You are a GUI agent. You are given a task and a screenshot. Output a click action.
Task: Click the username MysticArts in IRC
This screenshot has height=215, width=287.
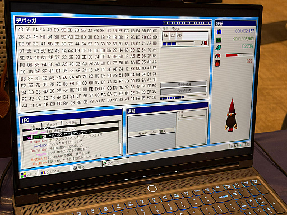[39, 159]
